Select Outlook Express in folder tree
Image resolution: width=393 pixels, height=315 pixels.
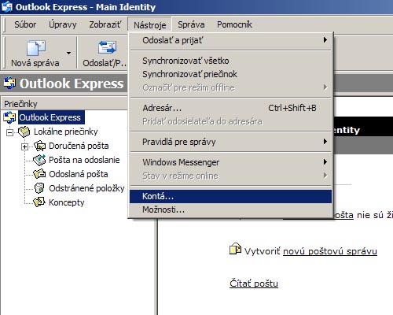(51, 117)
